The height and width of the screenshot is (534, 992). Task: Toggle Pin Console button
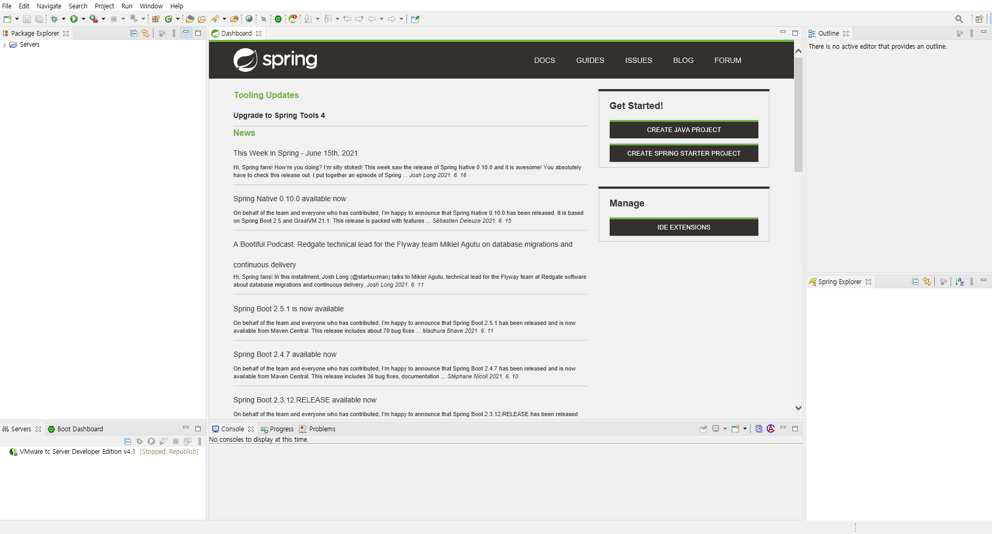[703, 429]
